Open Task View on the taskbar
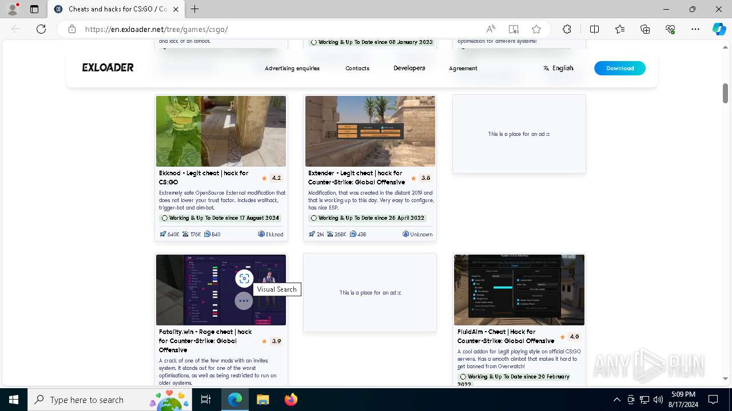The width and height of the screenshot is (732, 411). 206,400
